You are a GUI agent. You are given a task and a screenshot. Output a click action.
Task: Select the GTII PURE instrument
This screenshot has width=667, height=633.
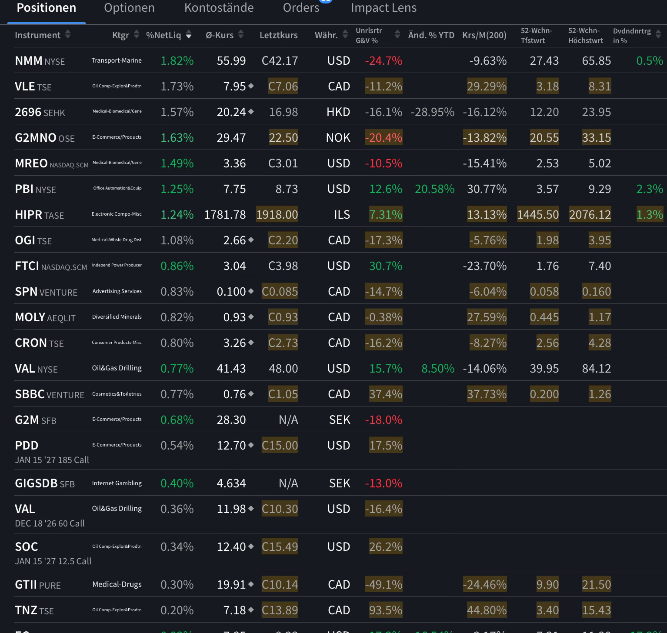pos(38,585)
